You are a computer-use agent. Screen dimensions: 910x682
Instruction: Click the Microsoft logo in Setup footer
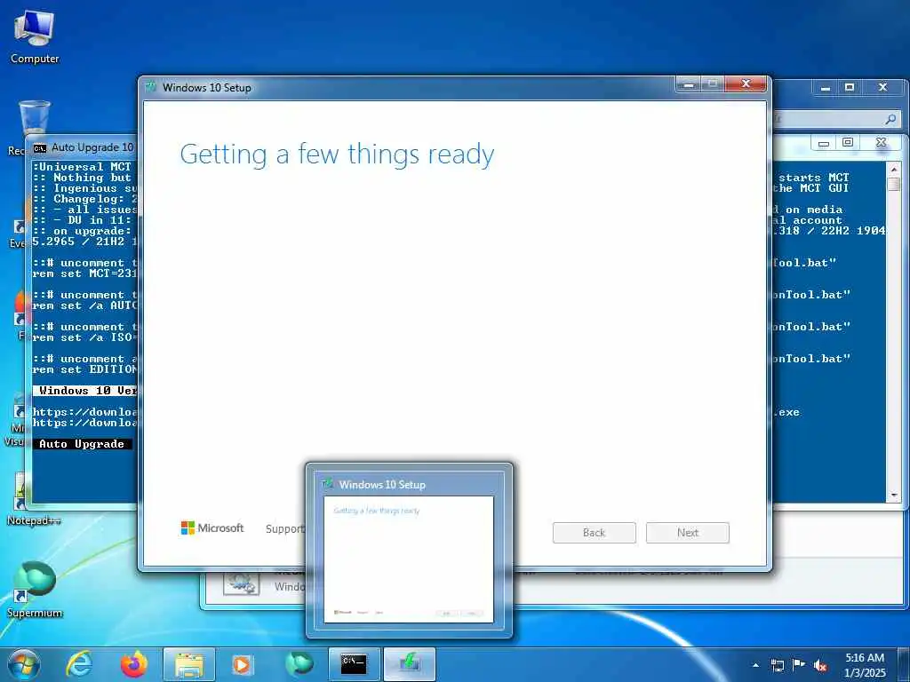point(212,527)
